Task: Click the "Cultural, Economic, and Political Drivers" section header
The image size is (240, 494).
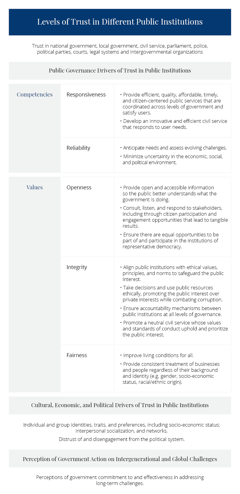Action: [120, 405]
